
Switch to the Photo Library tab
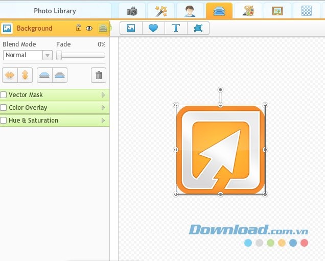pyautogui.click(x=55, y=11)
